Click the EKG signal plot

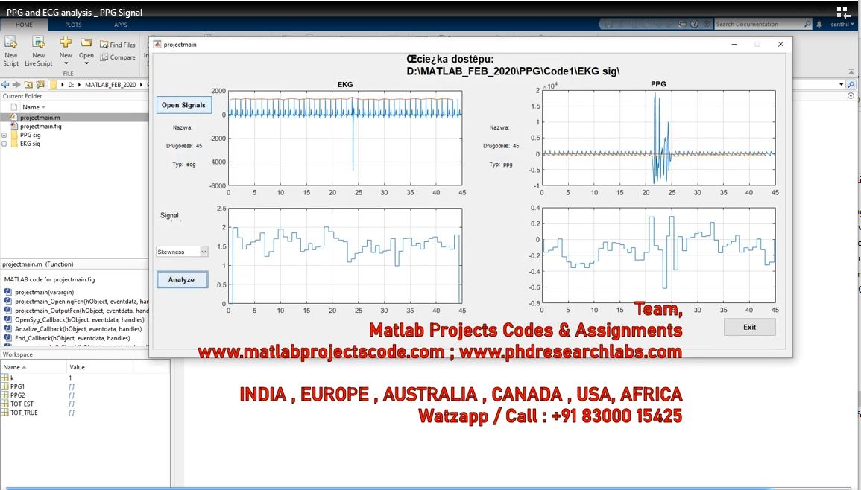tap(345, 138)
